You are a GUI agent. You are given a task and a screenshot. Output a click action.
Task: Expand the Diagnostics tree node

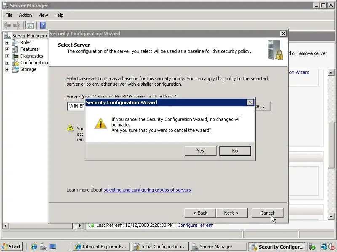7,56
